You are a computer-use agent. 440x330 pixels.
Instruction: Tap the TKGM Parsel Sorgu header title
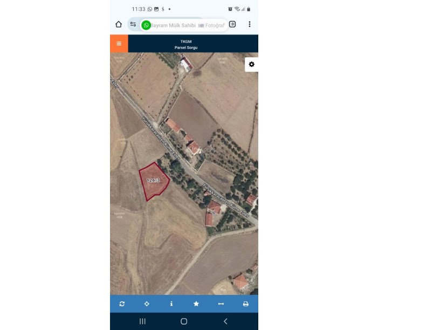(186, 44)
